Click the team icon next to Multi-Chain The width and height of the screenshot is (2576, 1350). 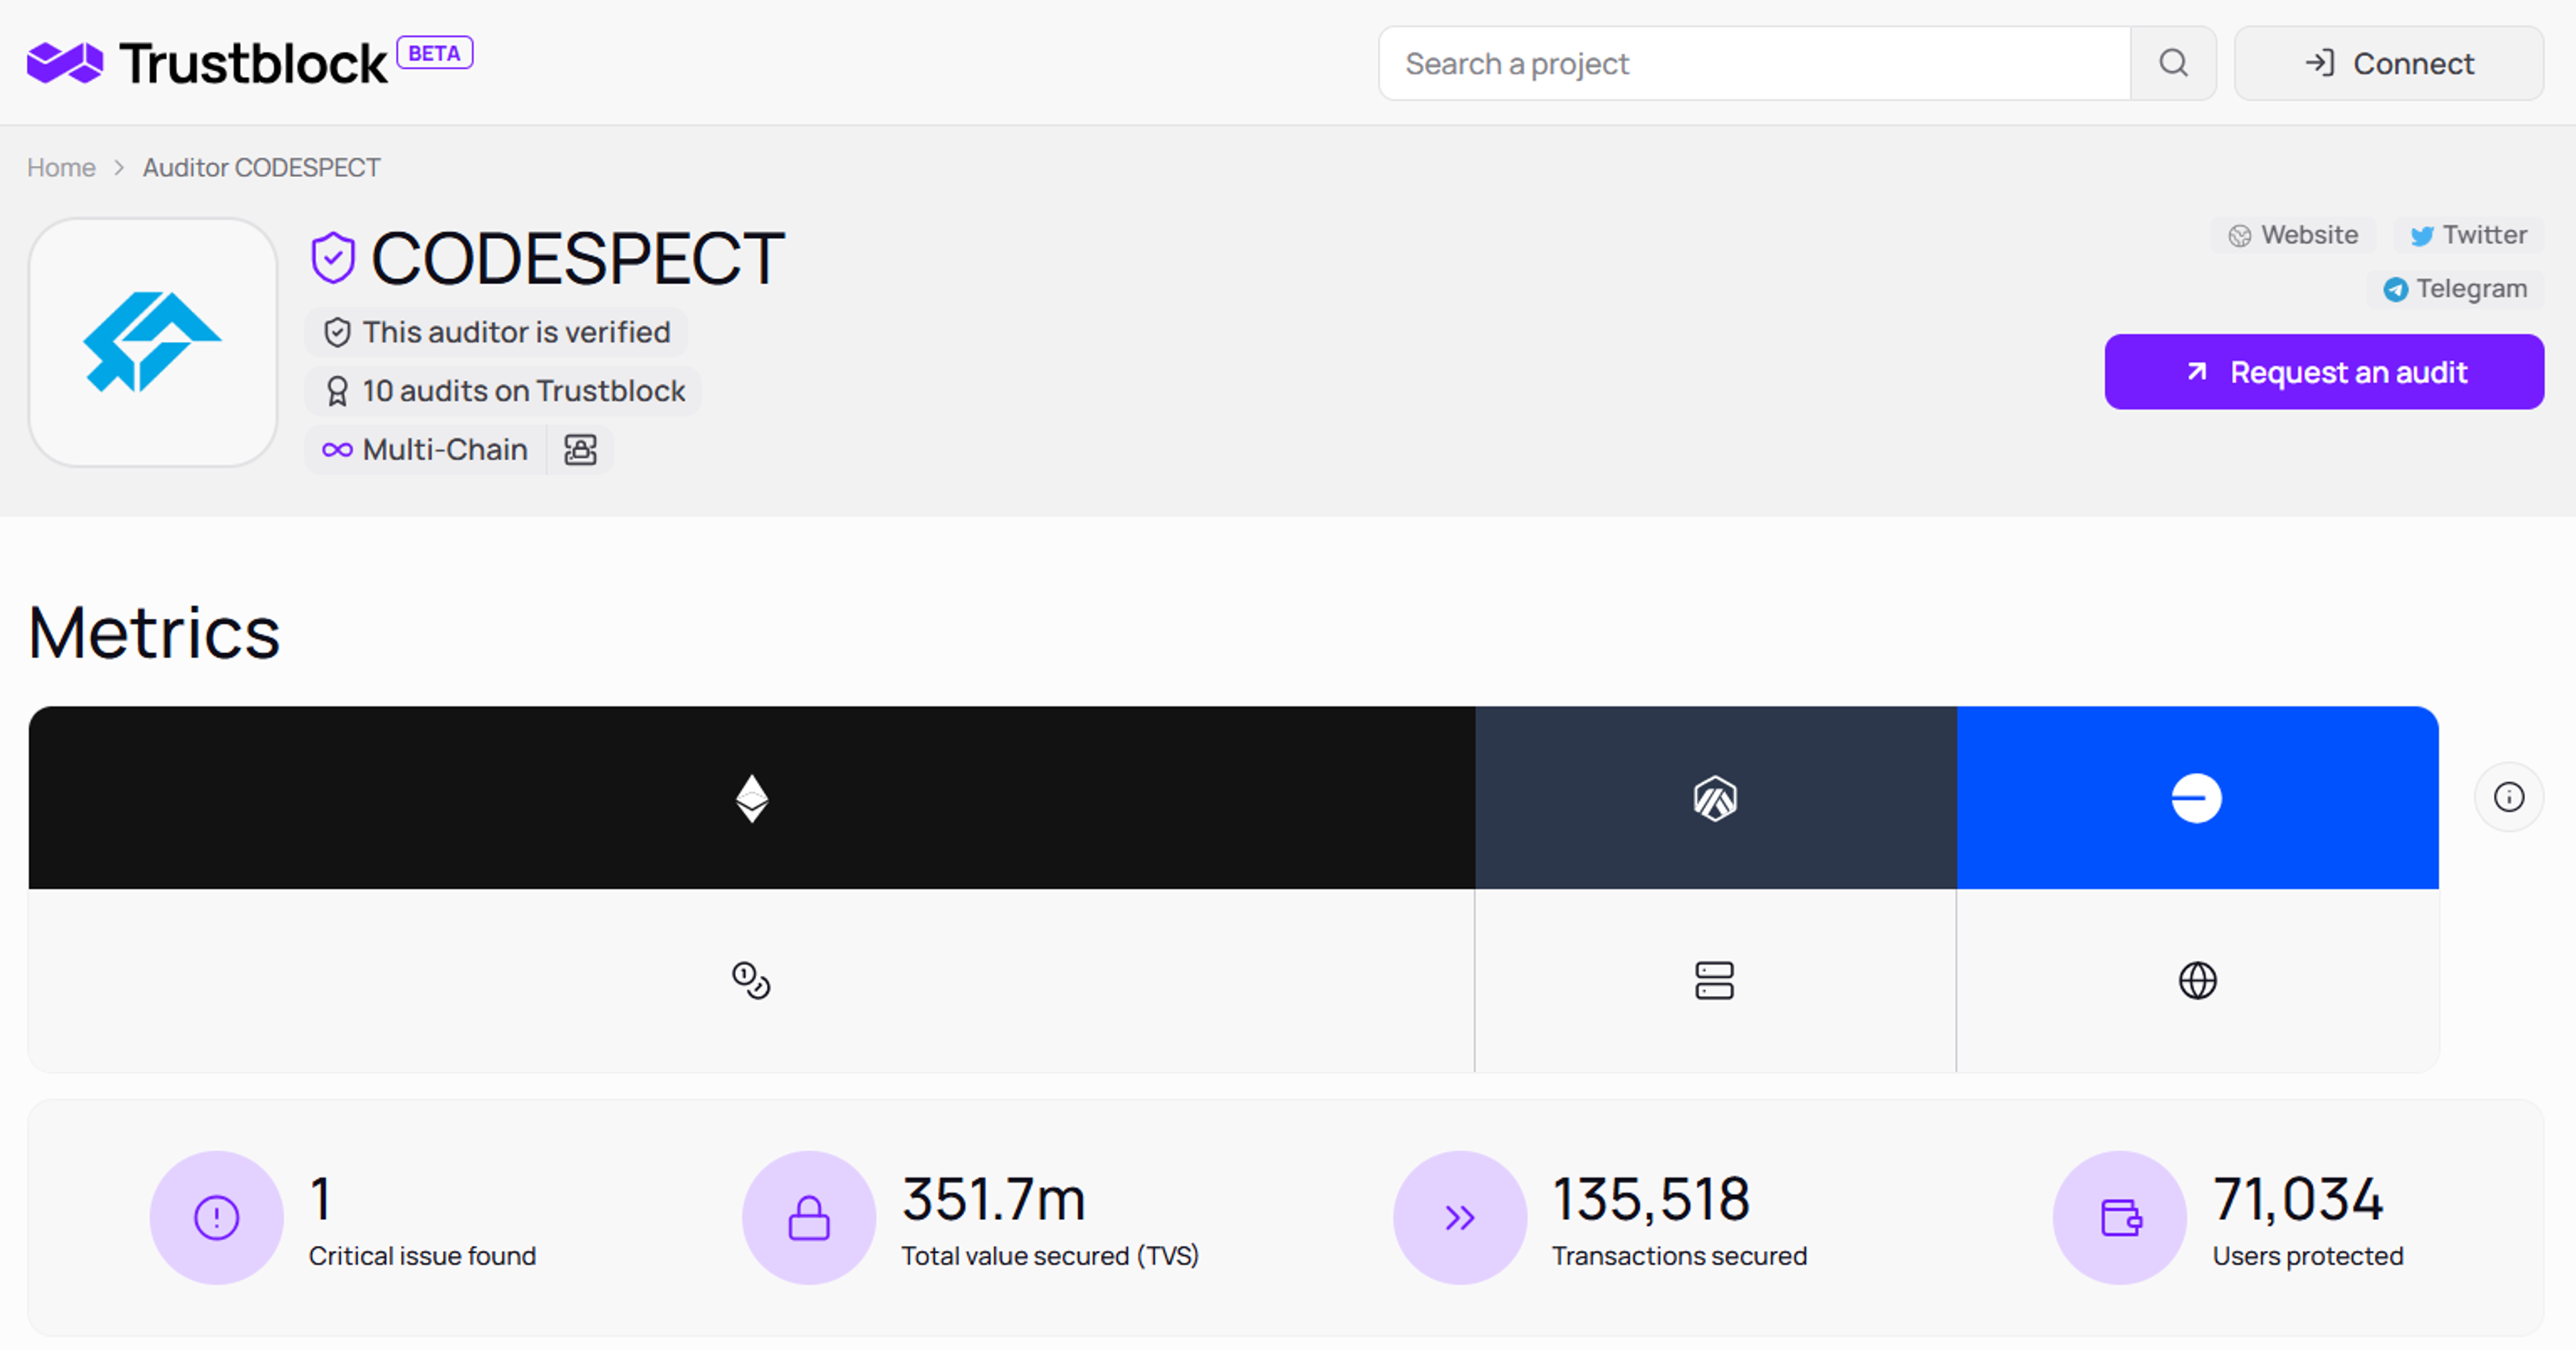point(580,450)
